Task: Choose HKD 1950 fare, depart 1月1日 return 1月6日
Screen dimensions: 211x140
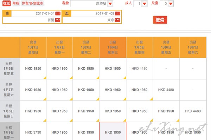Action: coord(33,68)
